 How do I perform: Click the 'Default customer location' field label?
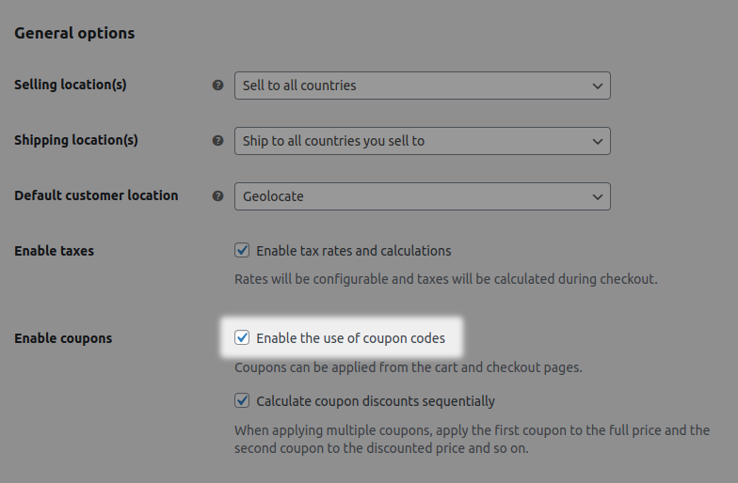[96, 195]
